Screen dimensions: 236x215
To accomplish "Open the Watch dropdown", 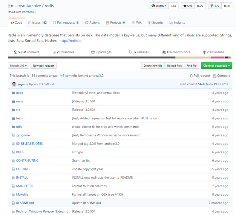I will click(159, 6).
